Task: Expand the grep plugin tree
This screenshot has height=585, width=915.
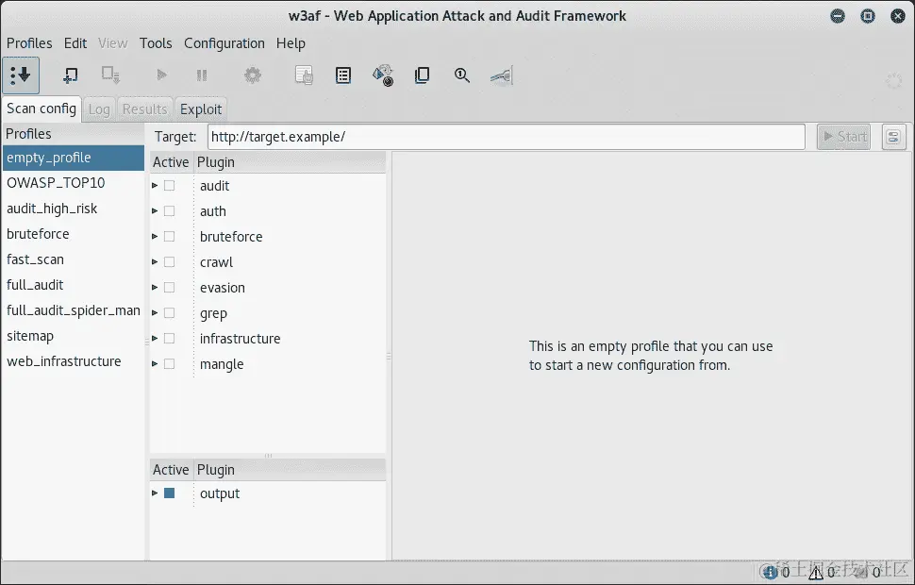Action: point(155,313)
